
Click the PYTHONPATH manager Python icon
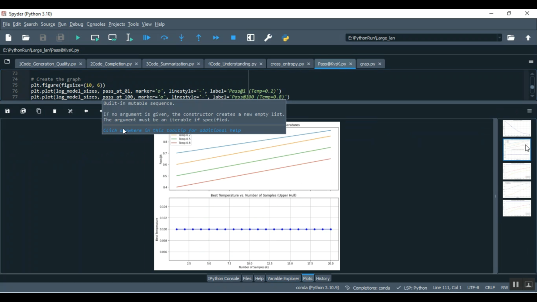pyautogui.click(x=285, y=38)
